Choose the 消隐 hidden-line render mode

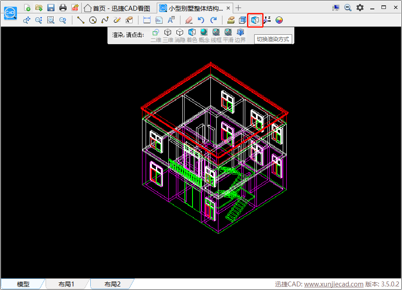(180, 36)
